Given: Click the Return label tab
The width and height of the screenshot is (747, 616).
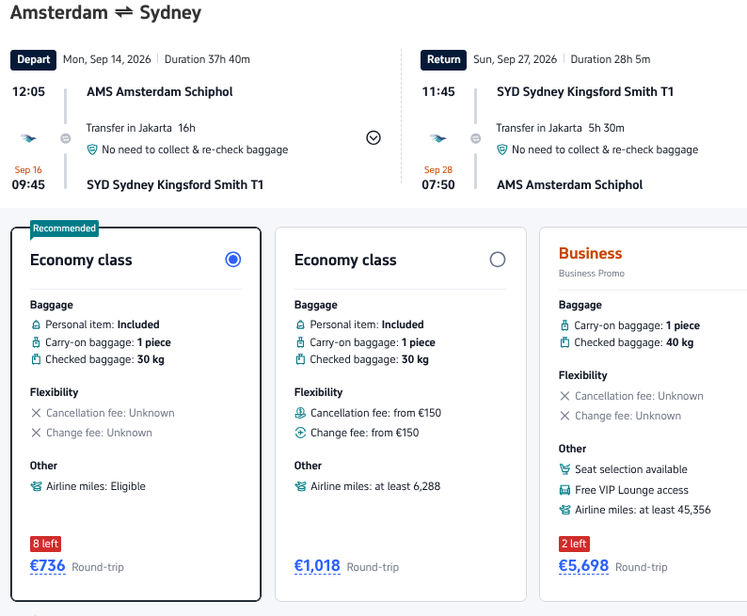Looking at the screenshot, I should [444, 59].
